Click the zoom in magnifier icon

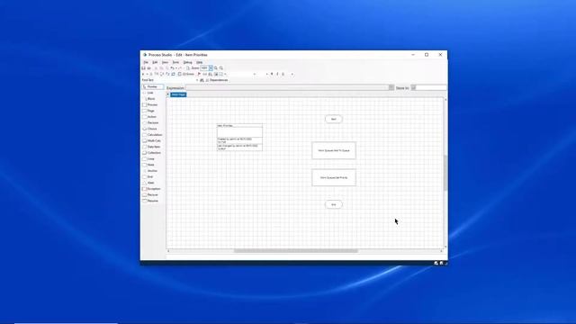click(x=216, y=68)
